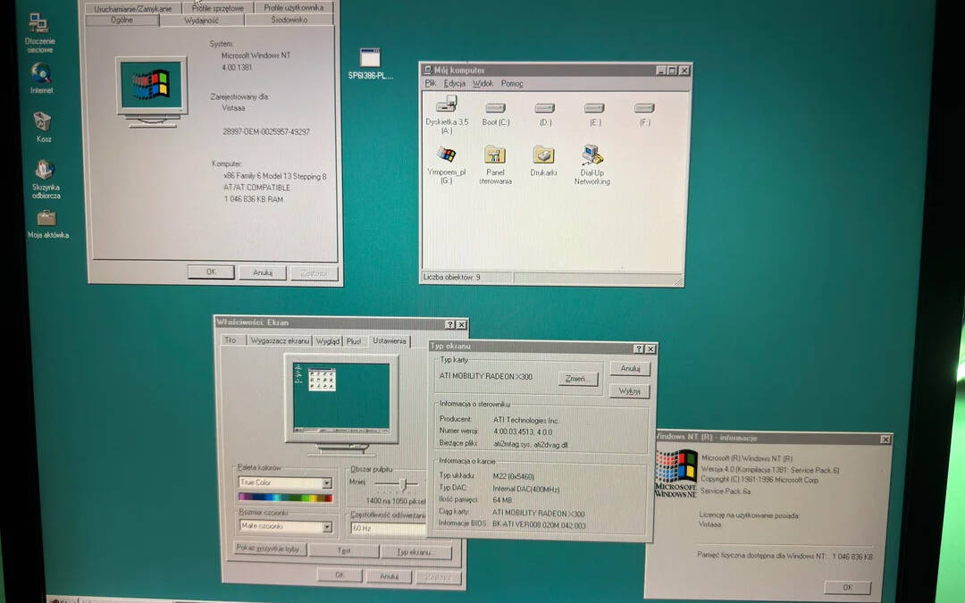Click the Liczba obiektów: 9 status text
965x603 pixels.
[452, 278]
